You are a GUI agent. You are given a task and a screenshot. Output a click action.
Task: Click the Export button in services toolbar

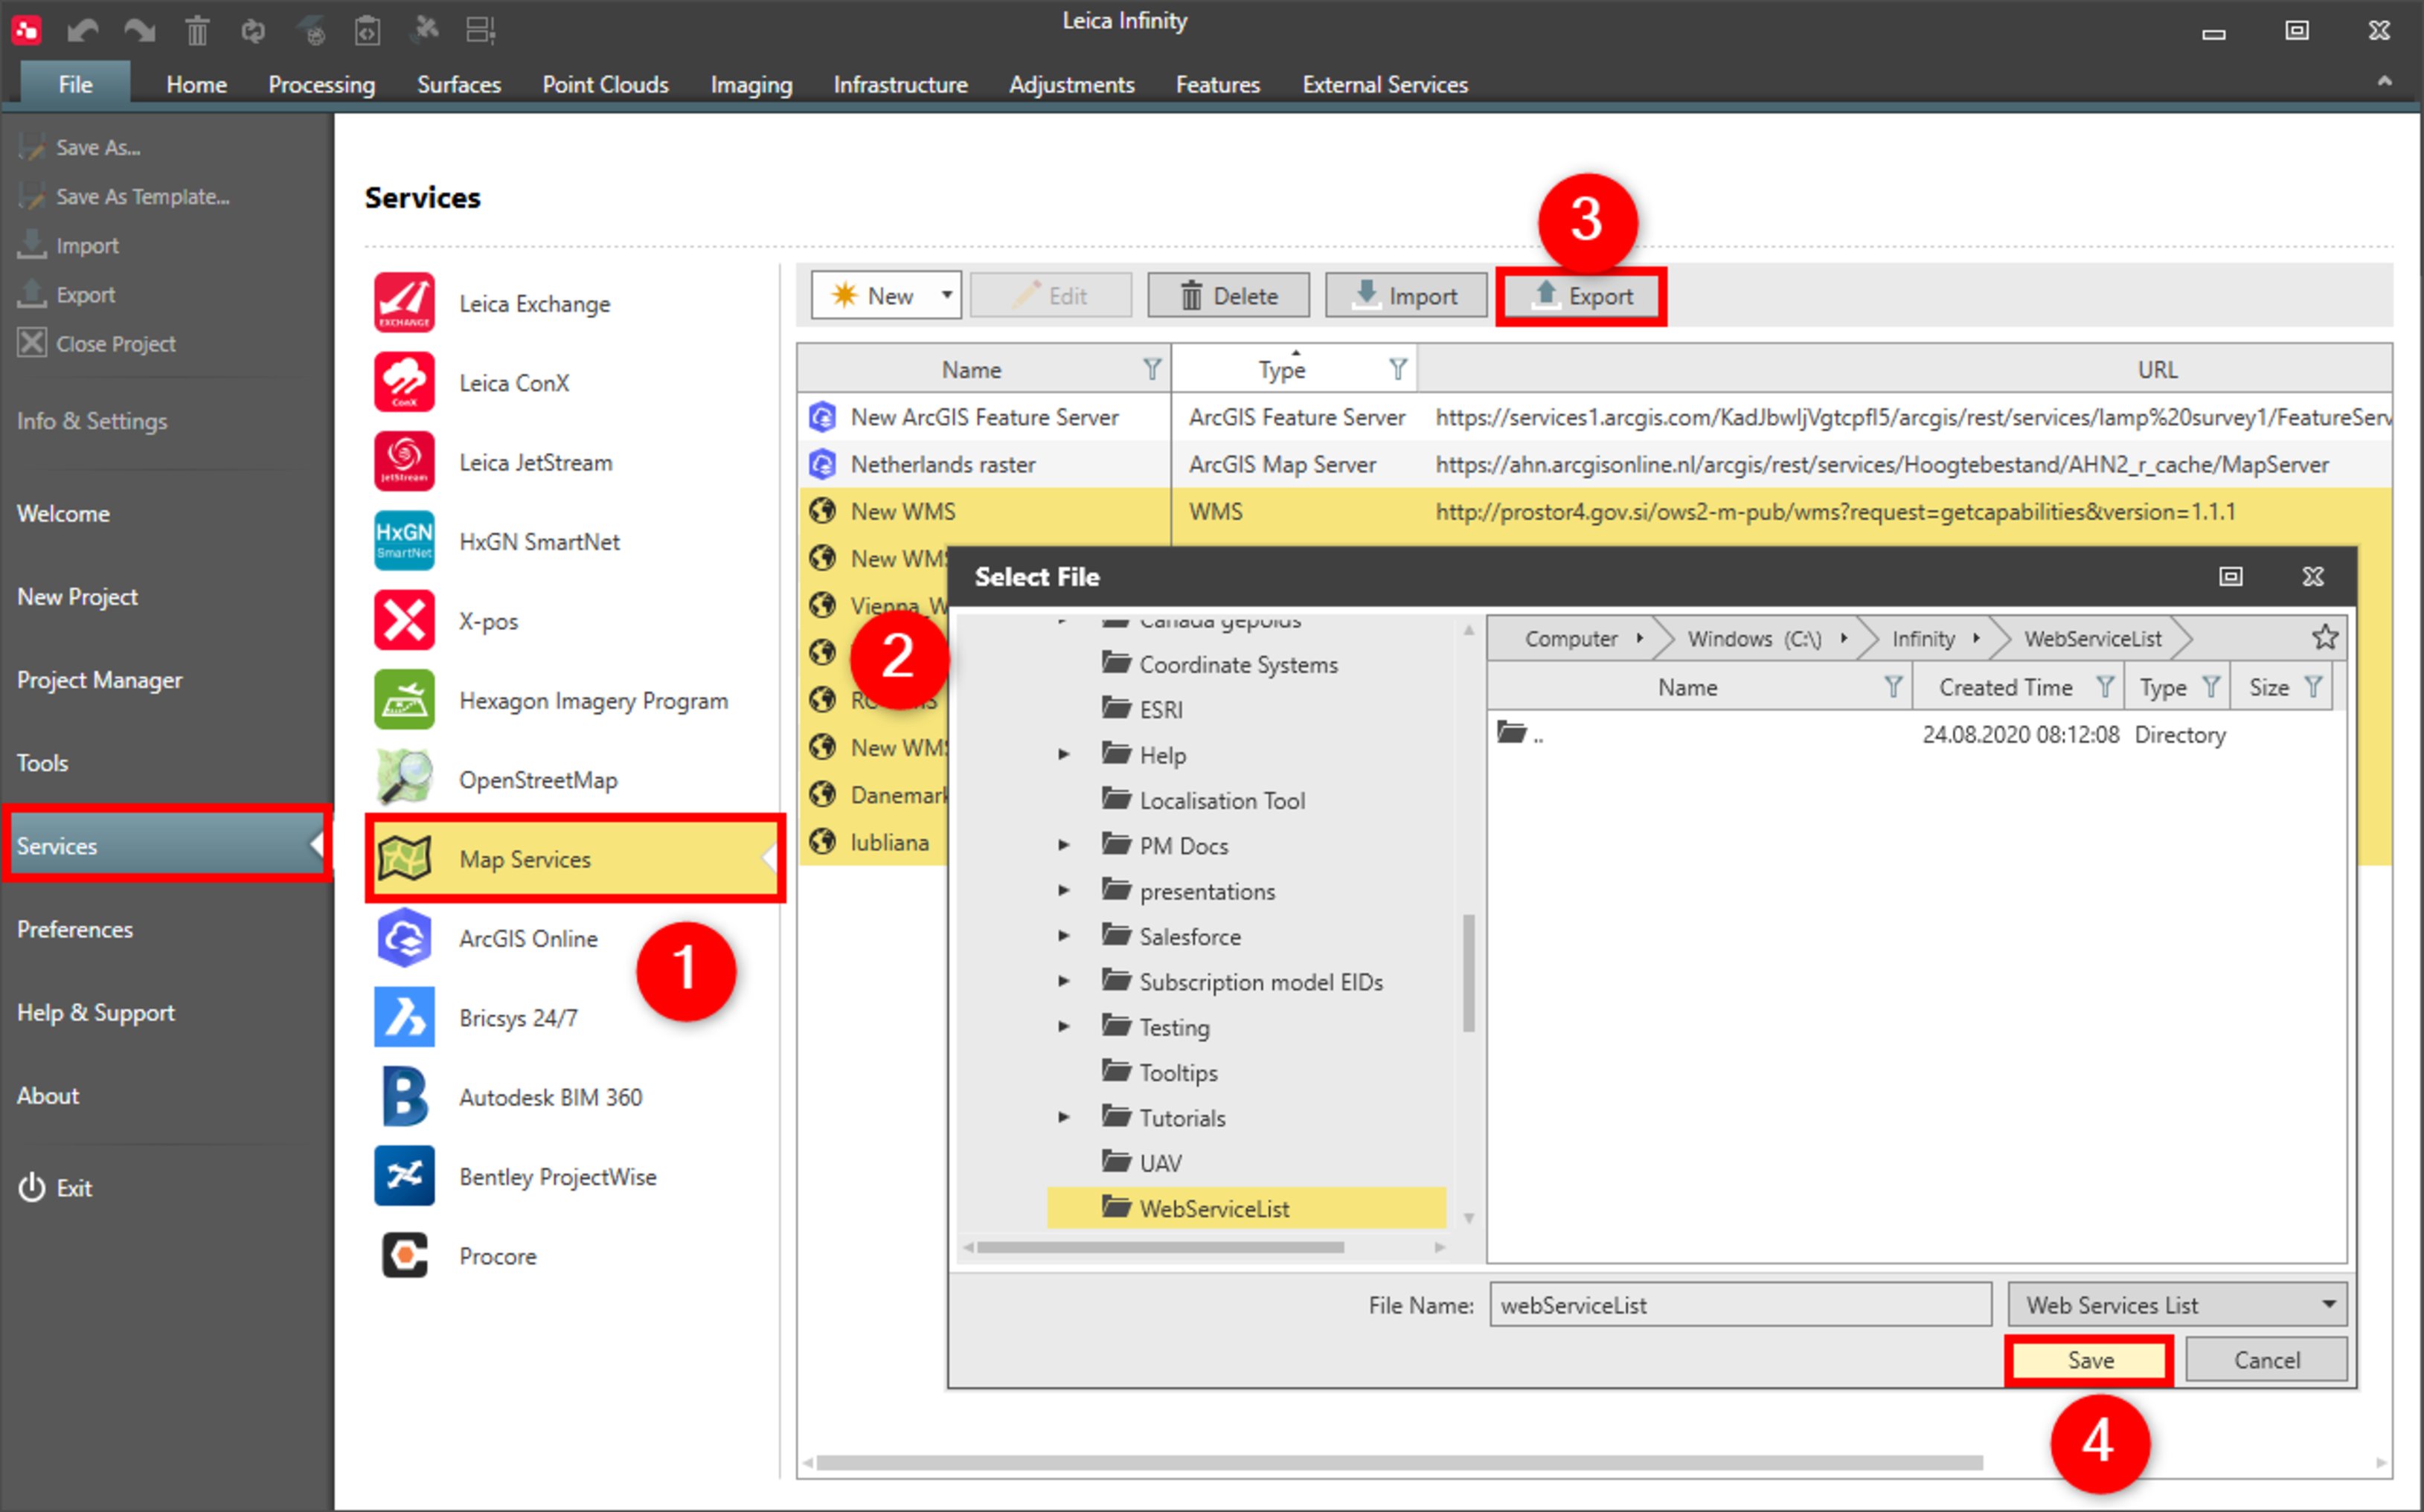click(x=1582, y=295)
